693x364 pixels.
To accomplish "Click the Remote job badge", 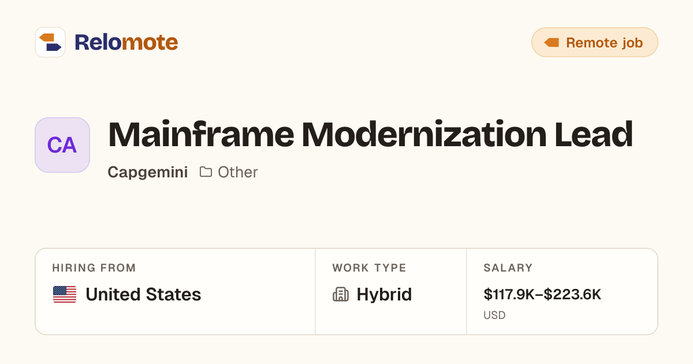I will (594, 42).
